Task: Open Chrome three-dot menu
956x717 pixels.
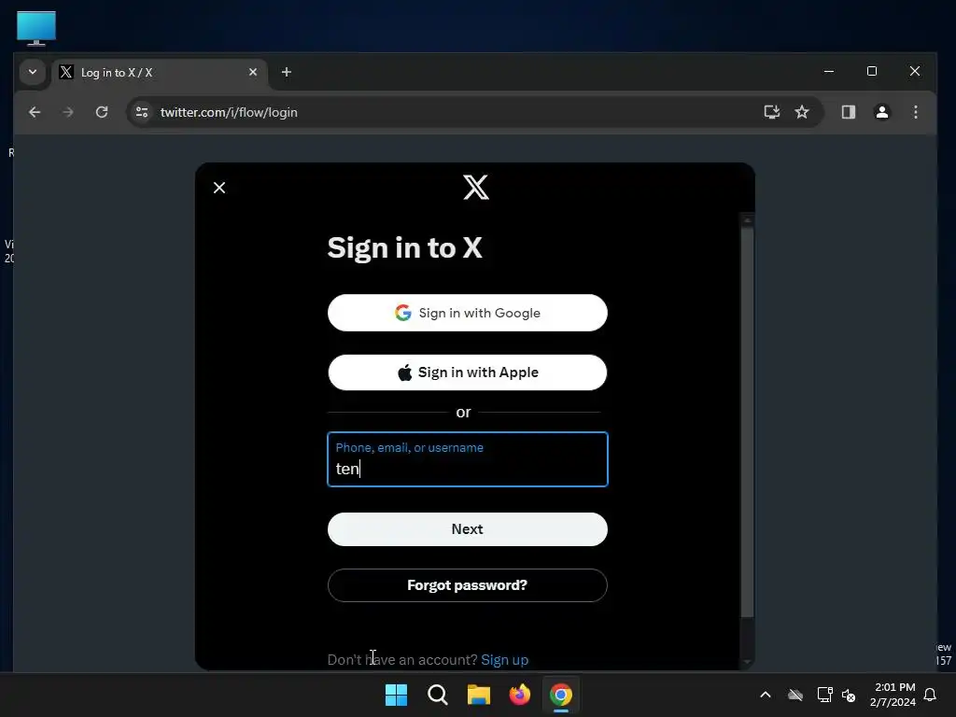Action: (915, 112)
